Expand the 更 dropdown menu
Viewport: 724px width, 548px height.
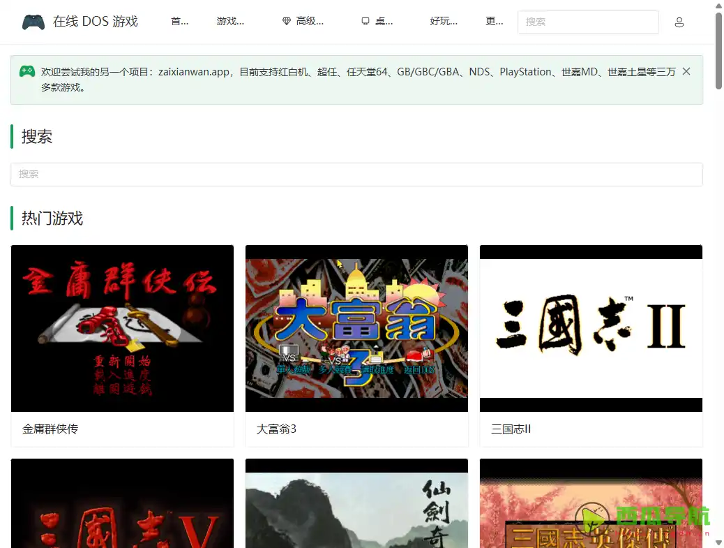pyautogui.click(x=495, y=21)
